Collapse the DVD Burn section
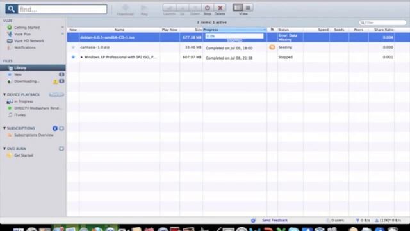 pyautogui.click(x=4, y=148)
